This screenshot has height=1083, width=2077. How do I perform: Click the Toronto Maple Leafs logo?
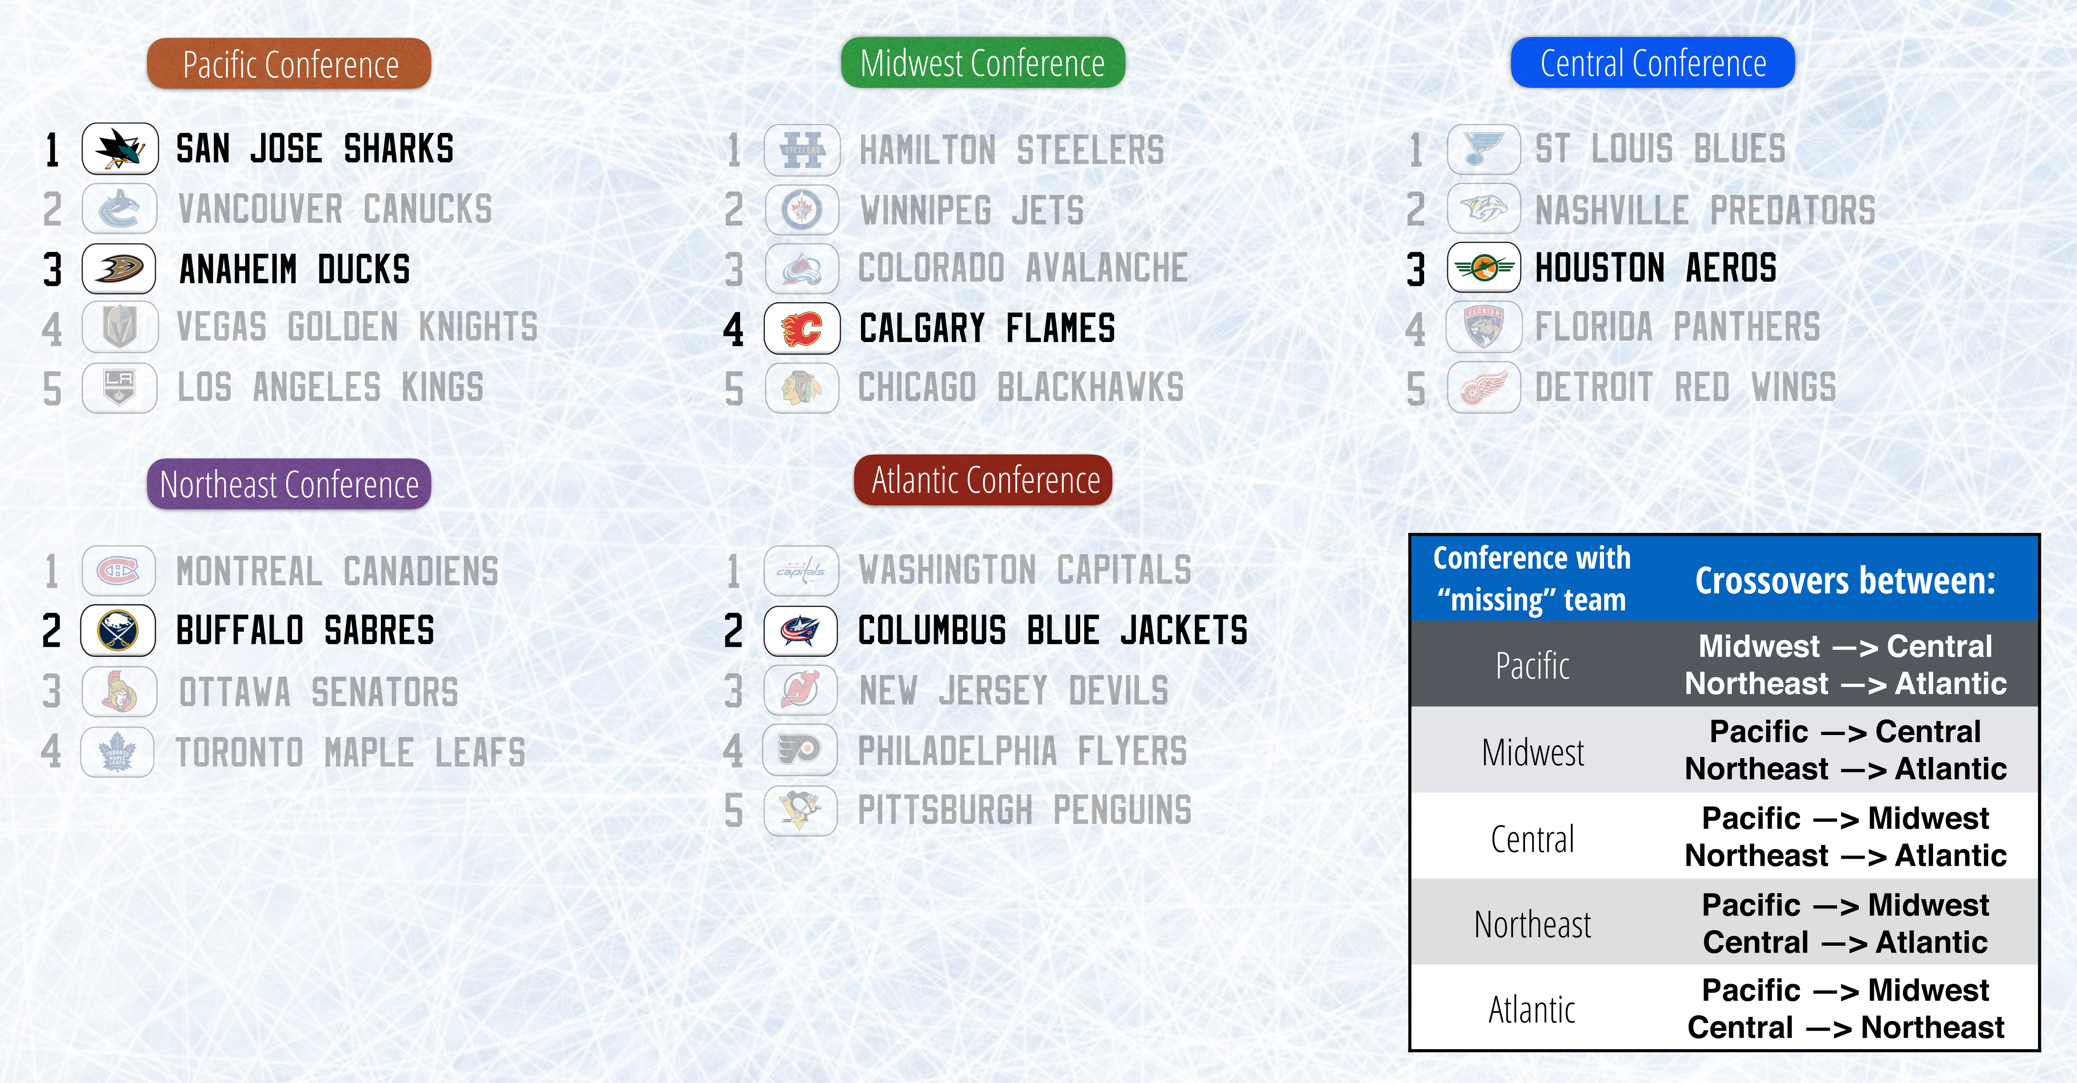pyautogui.click(x=118, y=752)
